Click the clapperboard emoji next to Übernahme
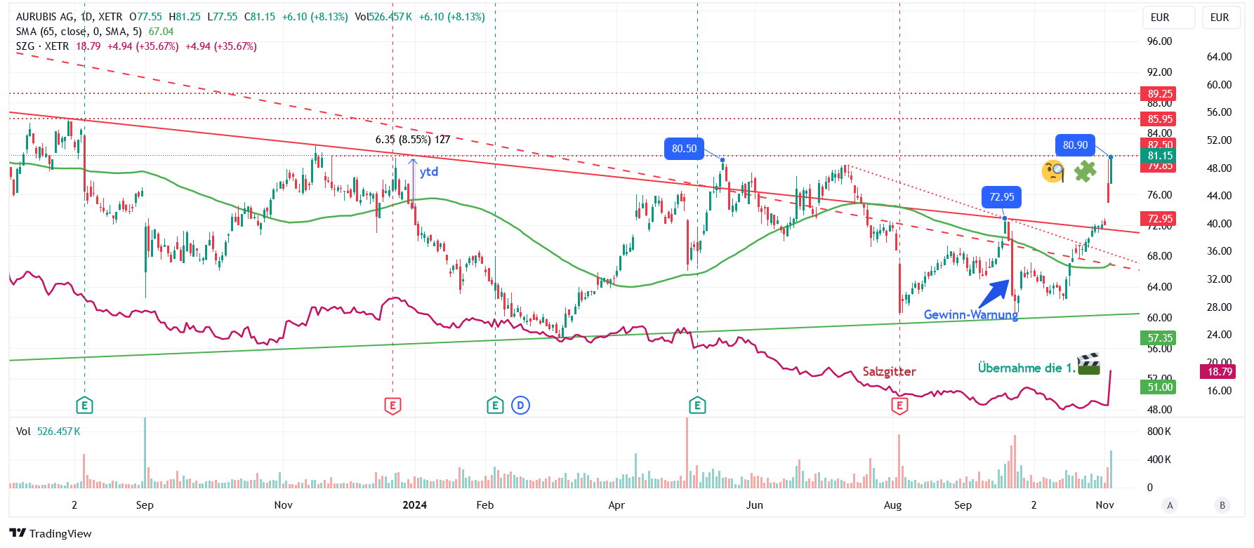 pos(1089,363)
